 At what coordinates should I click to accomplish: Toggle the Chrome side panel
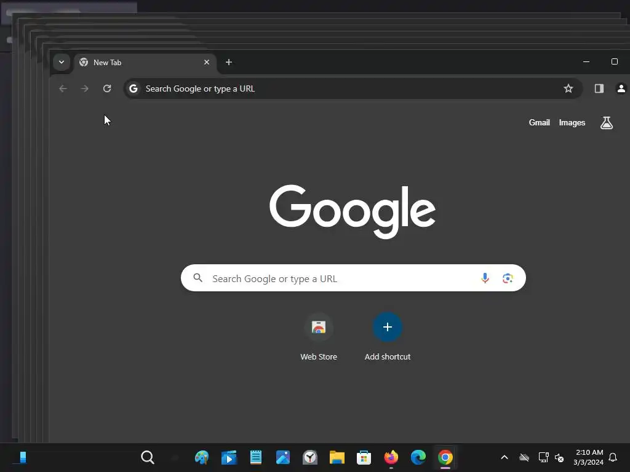pos(599,88)
